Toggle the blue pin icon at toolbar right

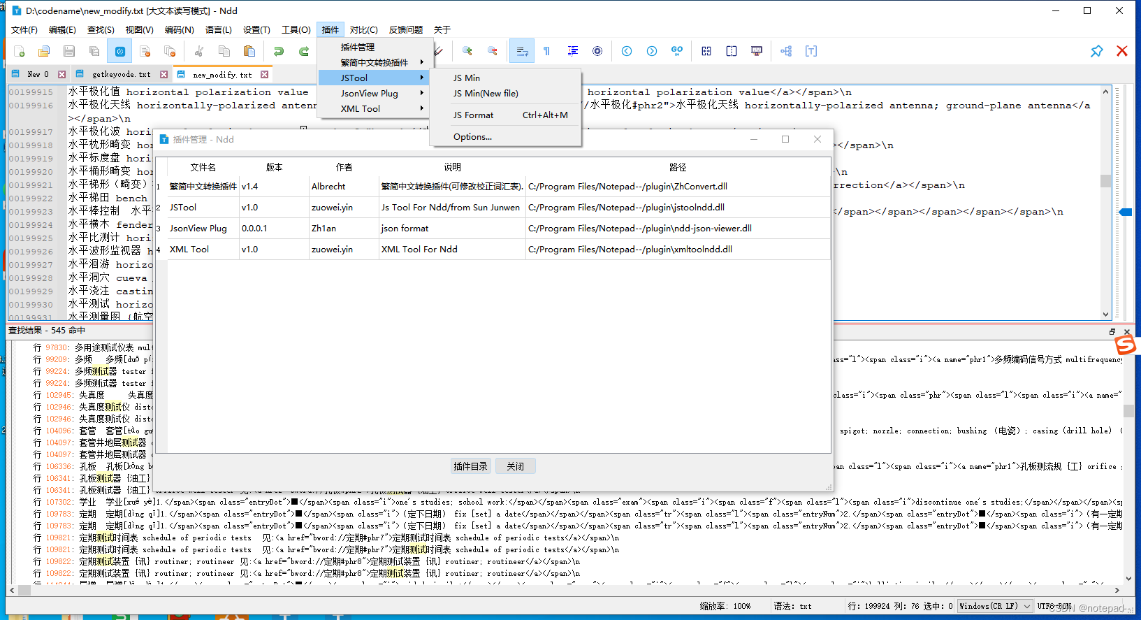click(x=1097, y=51)
